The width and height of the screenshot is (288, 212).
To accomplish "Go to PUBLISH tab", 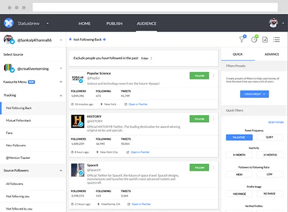I will point(114,24).
